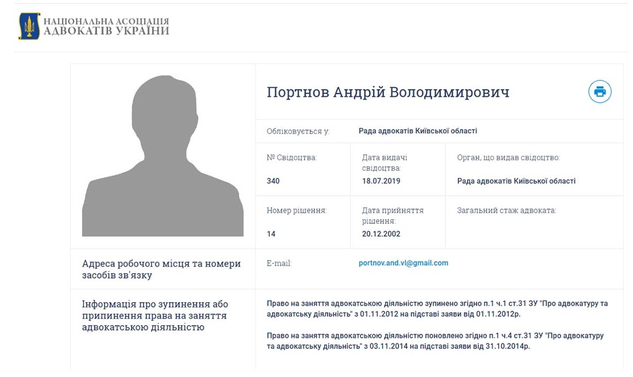Click the "Загальний стаж адвоката:" label
The height and width of the screenshot is (377, 633).
(x=506, y=210)
